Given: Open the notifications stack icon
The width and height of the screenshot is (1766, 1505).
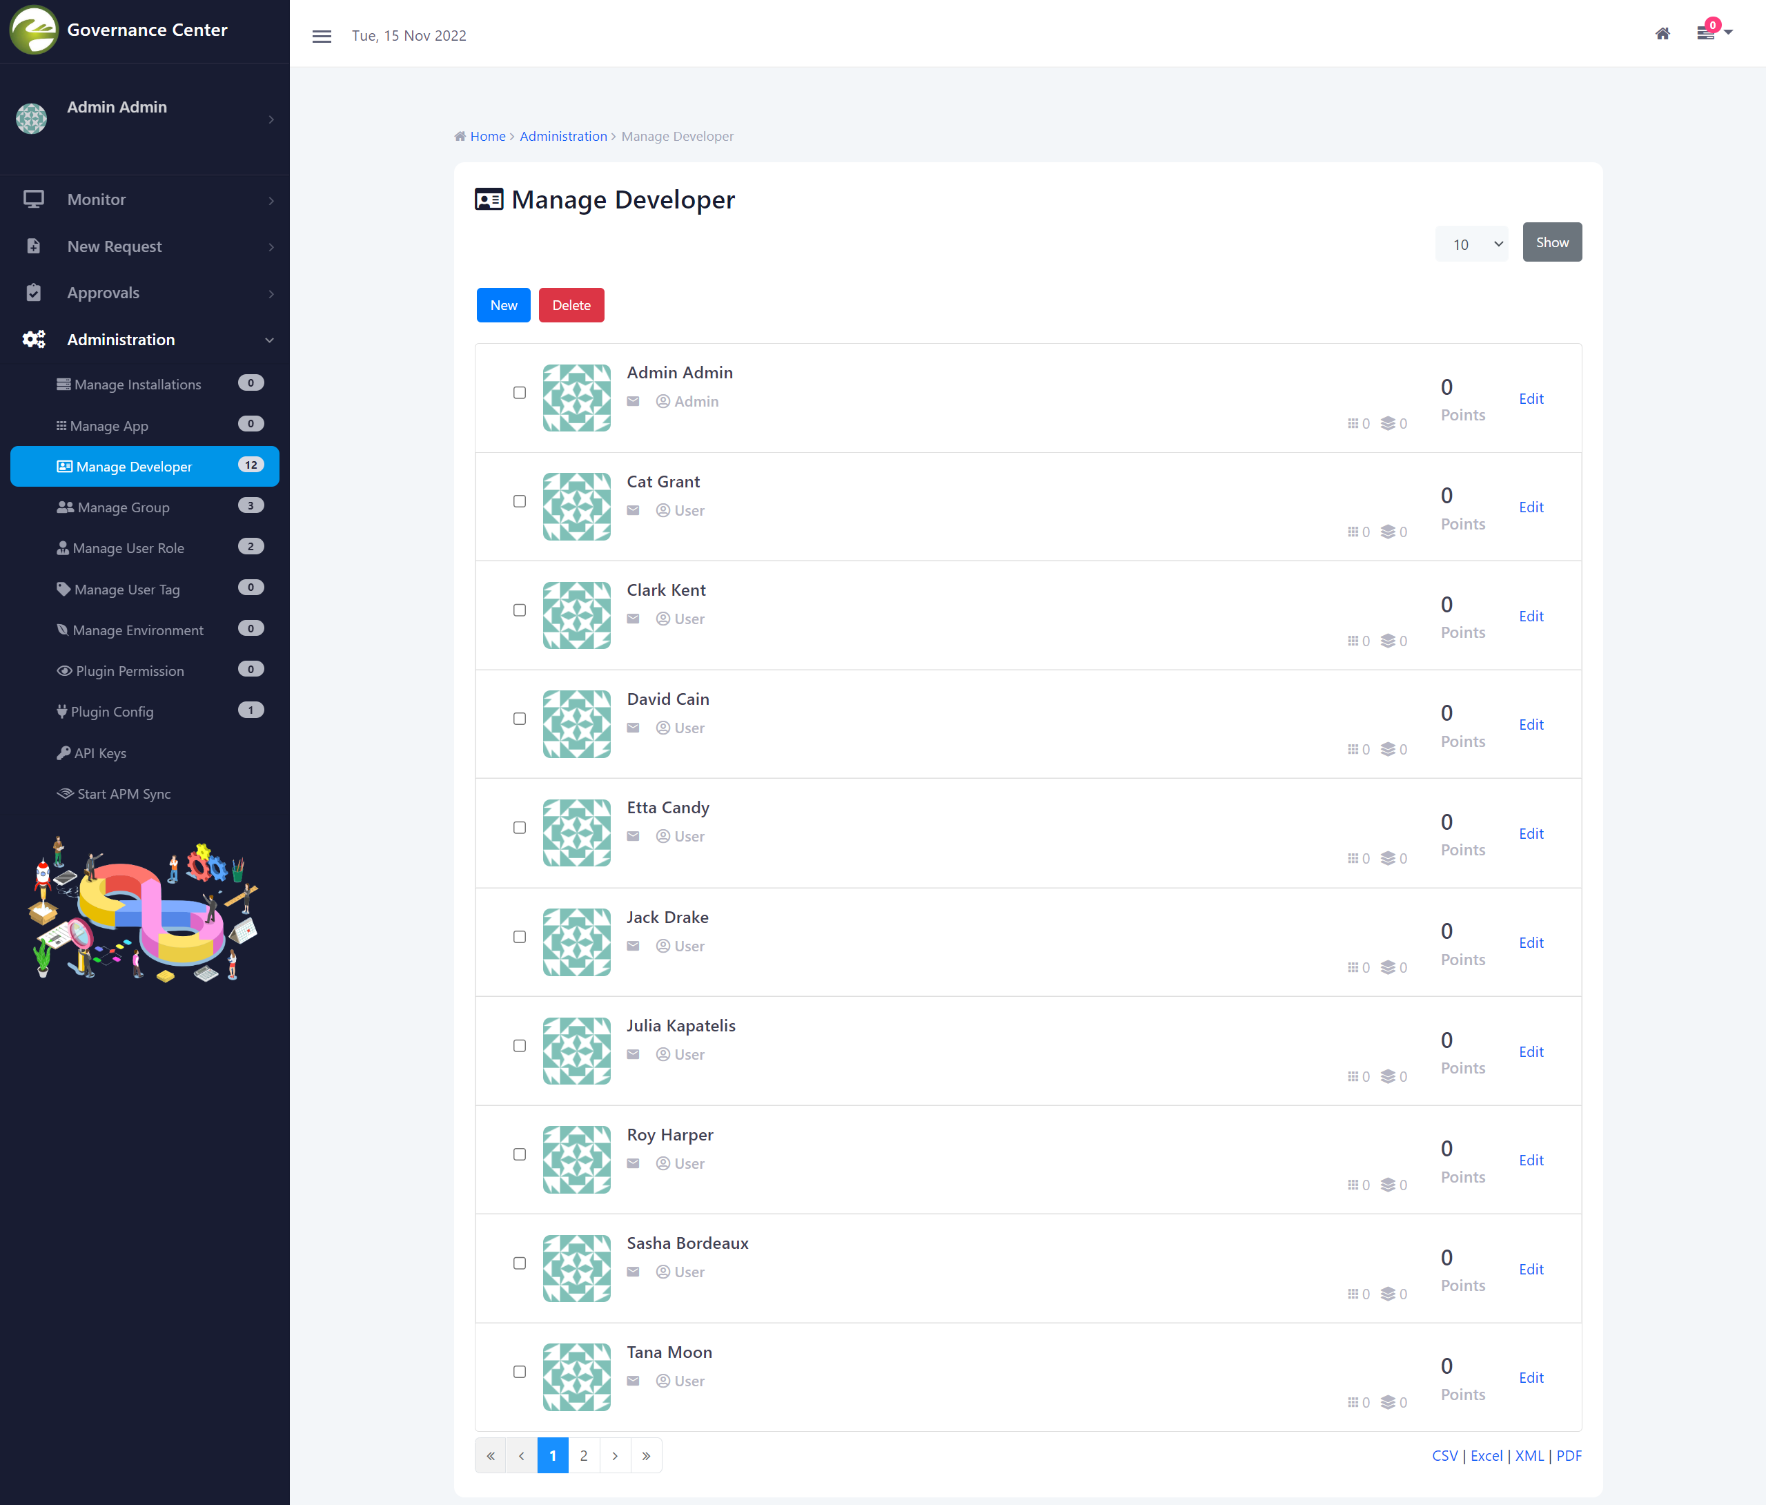Looking at the screenshot, I should point(1705,34).
